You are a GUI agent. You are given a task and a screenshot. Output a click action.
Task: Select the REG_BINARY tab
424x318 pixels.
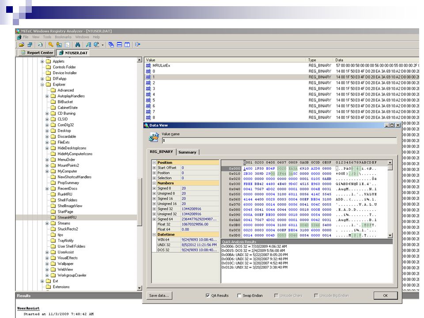tap(162, 151)
